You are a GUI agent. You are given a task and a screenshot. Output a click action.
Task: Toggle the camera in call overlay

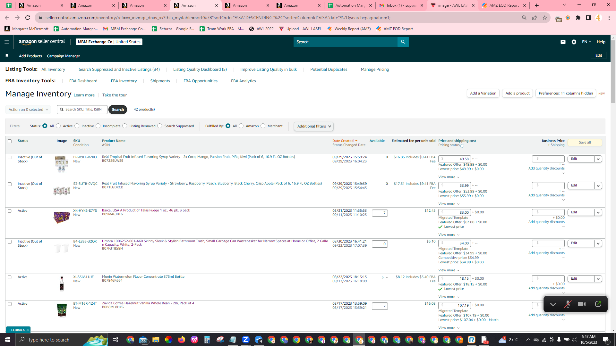coord(582,304)
